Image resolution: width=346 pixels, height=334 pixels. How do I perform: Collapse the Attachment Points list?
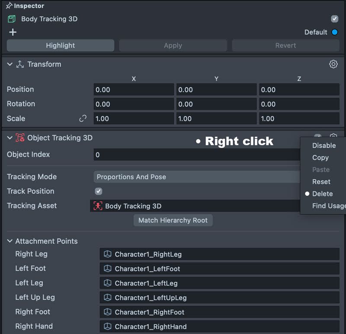[x=10, y=241]
